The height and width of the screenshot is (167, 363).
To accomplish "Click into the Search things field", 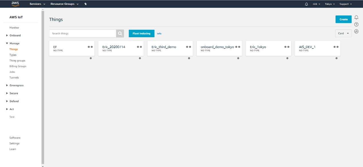I will click(x=82, y=34).
